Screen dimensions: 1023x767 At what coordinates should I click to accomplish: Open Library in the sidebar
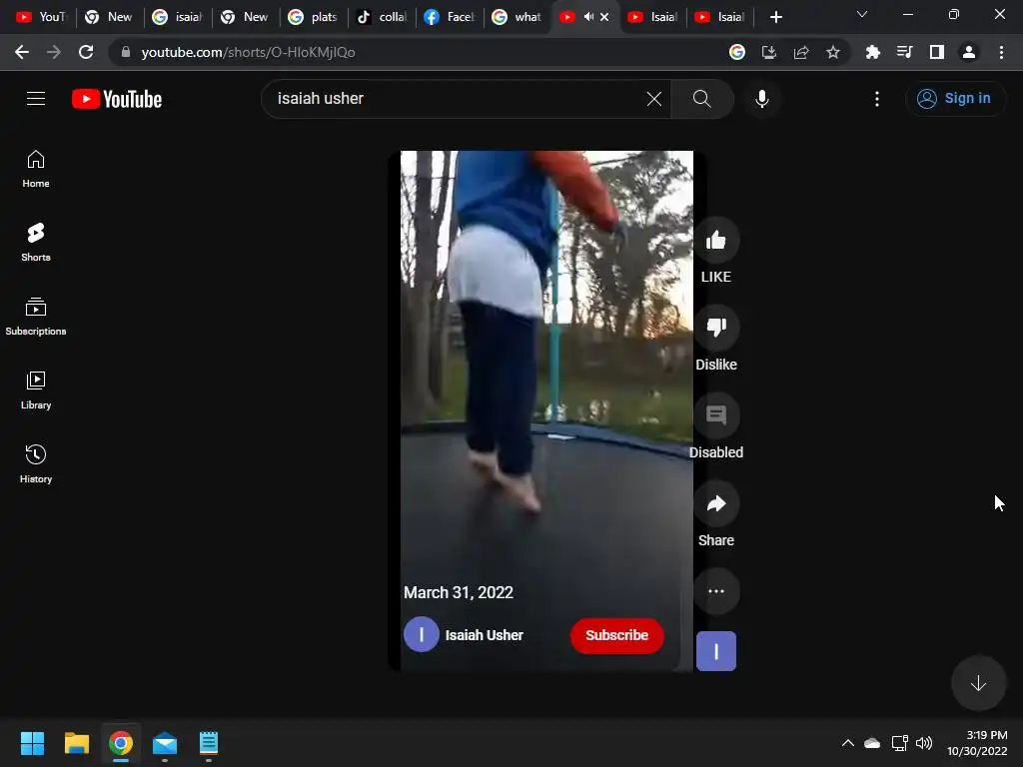(36, 390)
